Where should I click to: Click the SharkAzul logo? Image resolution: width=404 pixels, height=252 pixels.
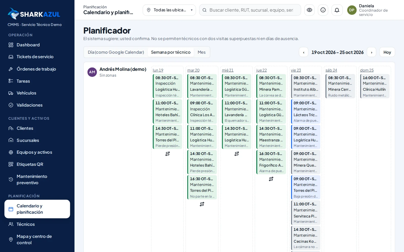(34, 14)
